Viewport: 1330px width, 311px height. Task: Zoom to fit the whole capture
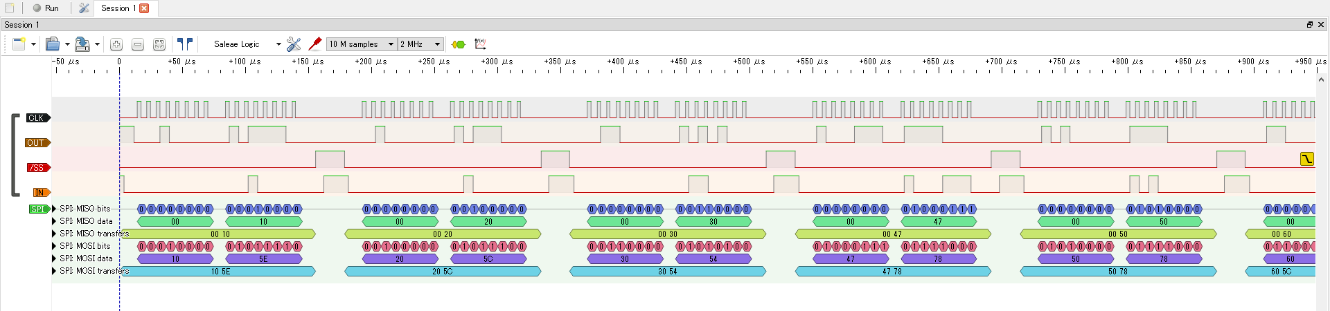click(159, 44)
